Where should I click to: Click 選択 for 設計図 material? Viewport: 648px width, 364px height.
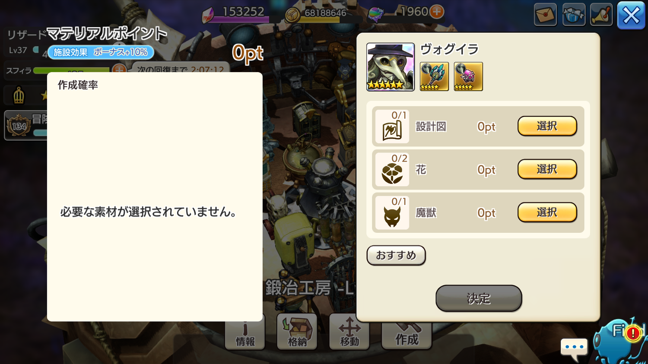[x=547, y=126]
